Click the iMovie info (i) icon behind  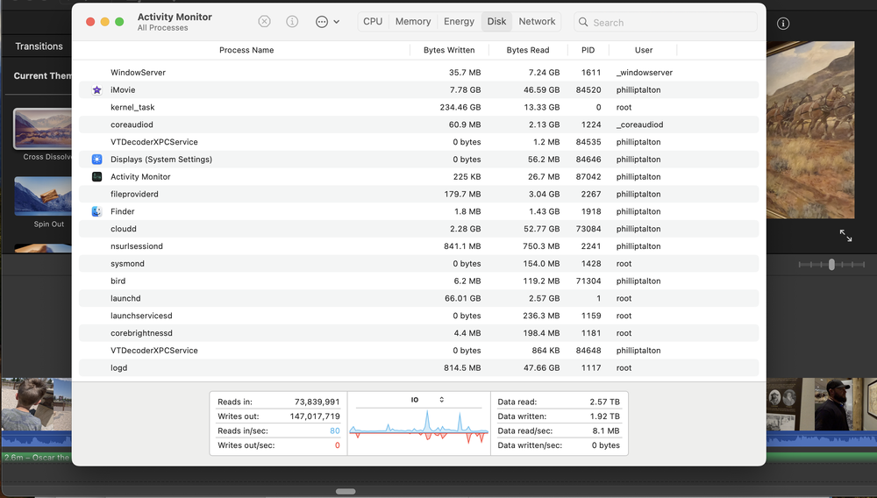783,24
